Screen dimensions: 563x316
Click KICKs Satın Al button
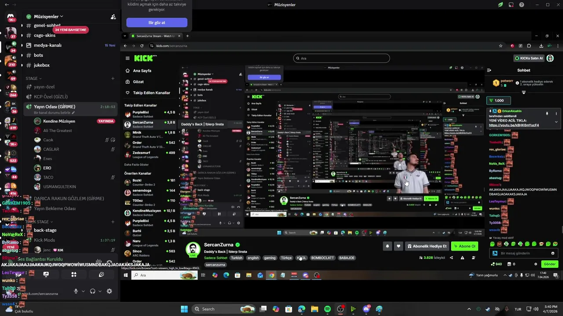coord(529,58)
